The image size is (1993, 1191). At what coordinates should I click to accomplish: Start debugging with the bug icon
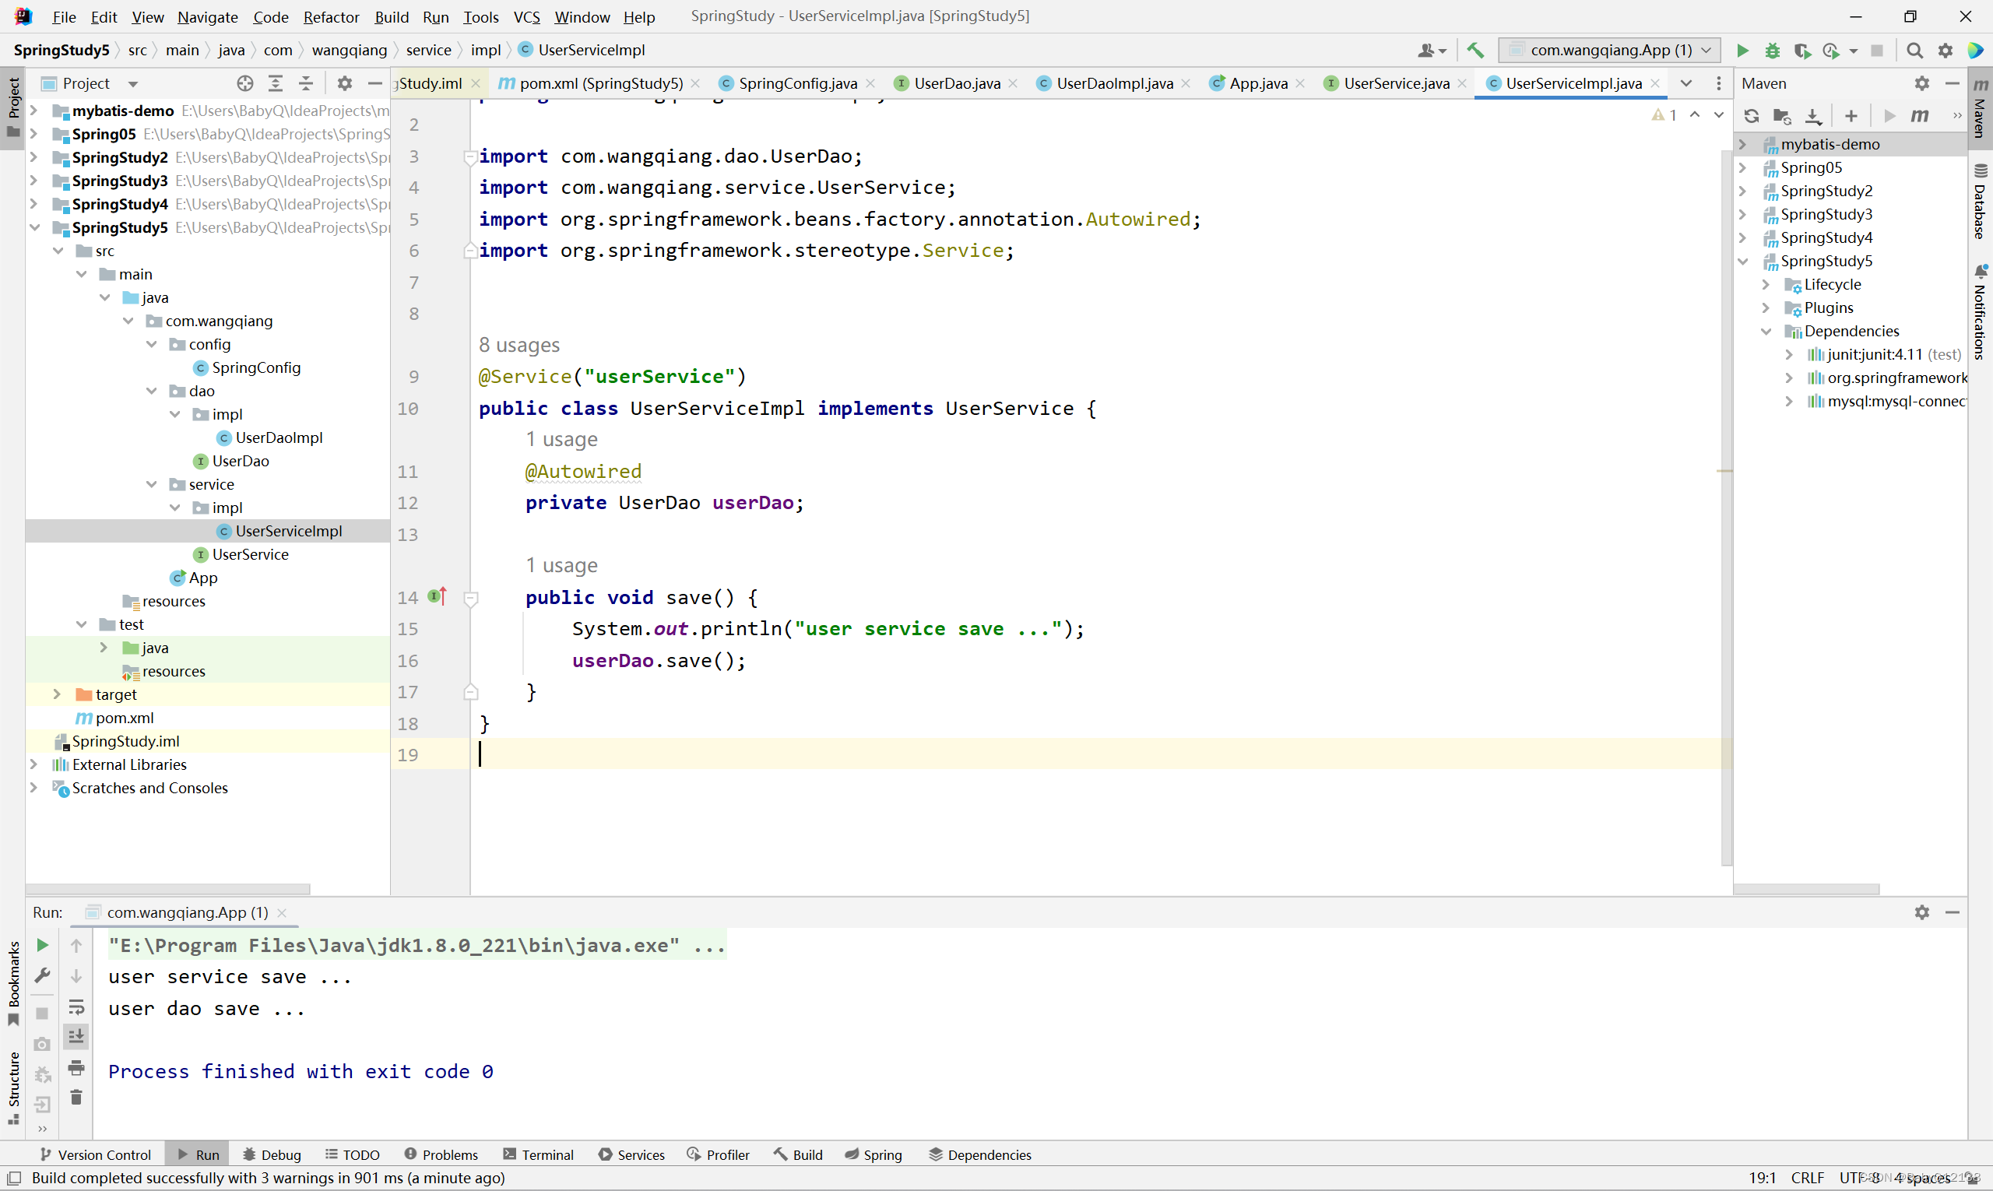1772,51
